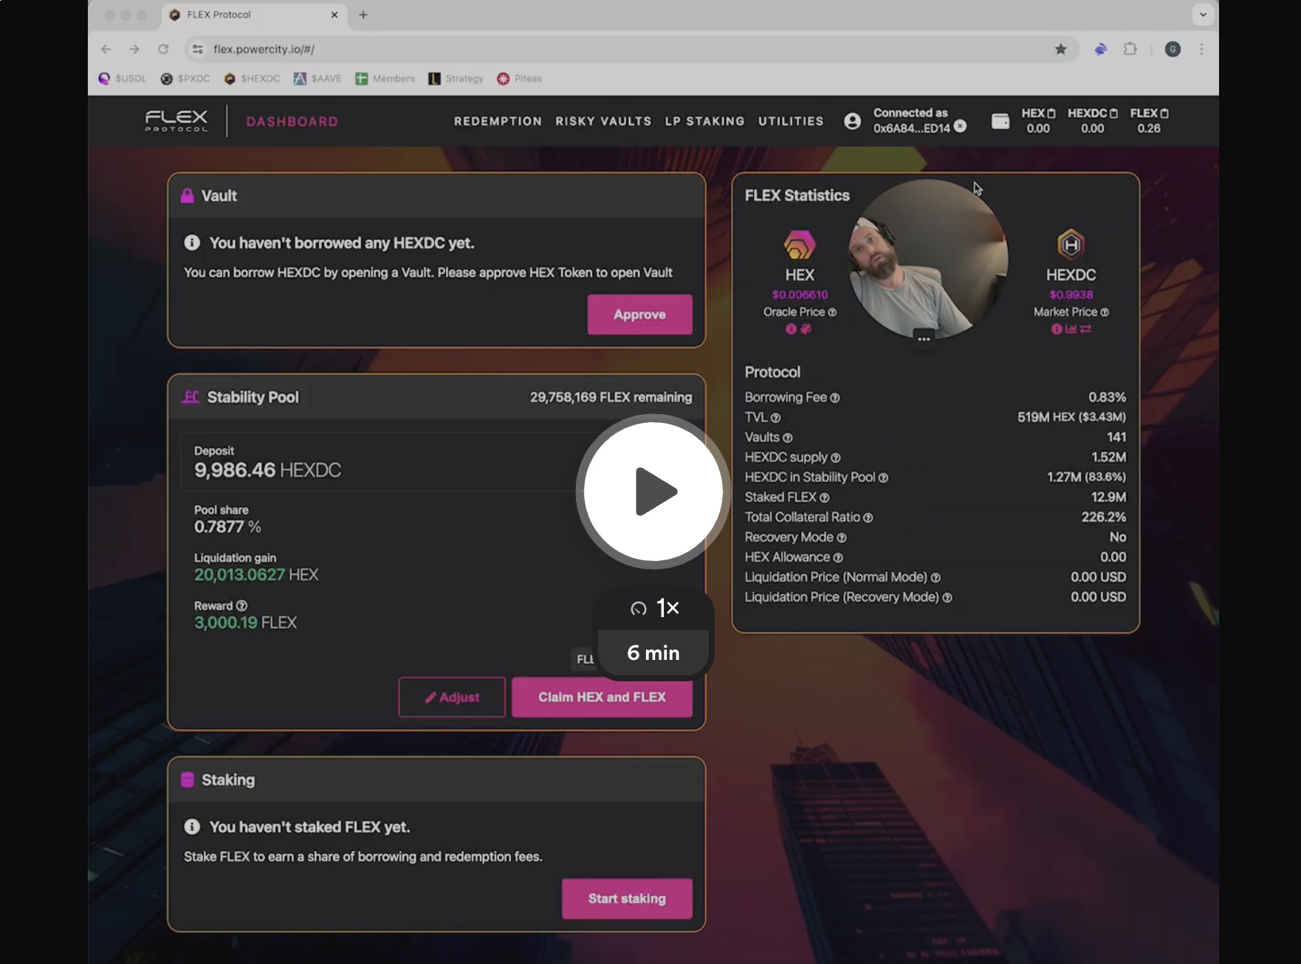Click the Reward help icon
This screenshot has width=1301, height=964.
(x=241, y=605)
